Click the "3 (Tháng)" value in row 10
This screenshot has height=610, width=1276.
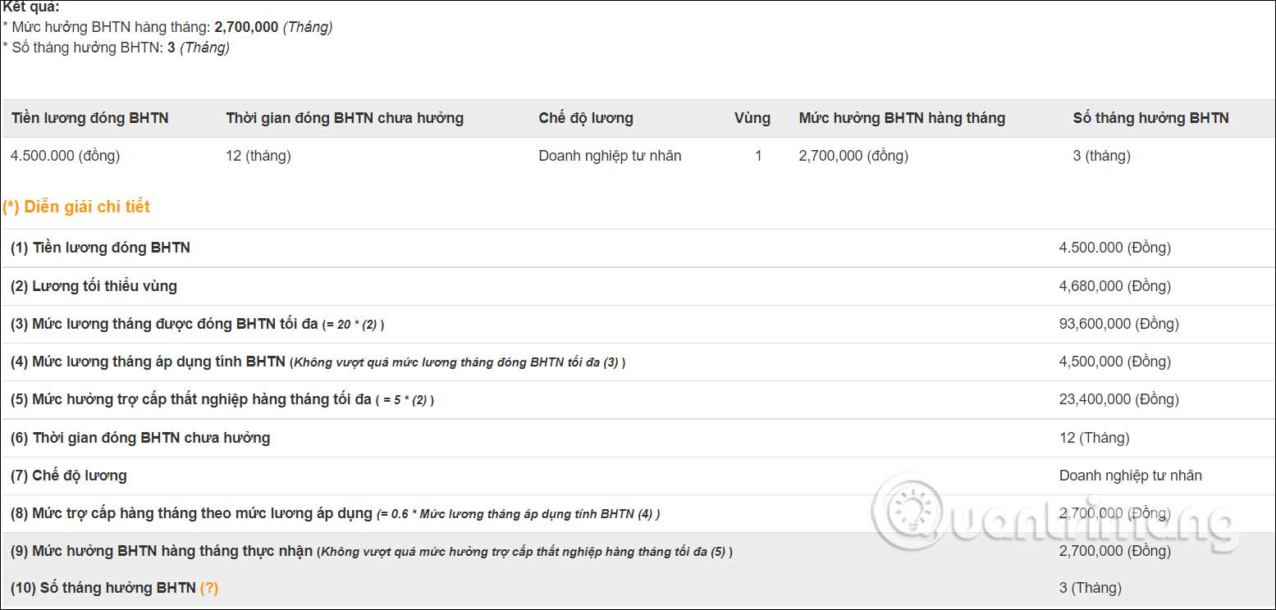1090,588
